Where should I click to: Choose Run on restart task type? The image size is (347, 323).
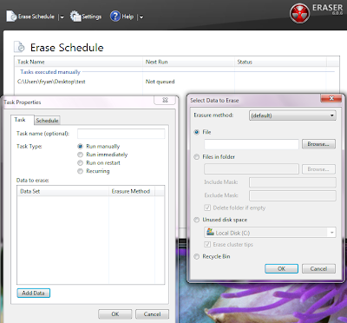click(x=81, y=163)
